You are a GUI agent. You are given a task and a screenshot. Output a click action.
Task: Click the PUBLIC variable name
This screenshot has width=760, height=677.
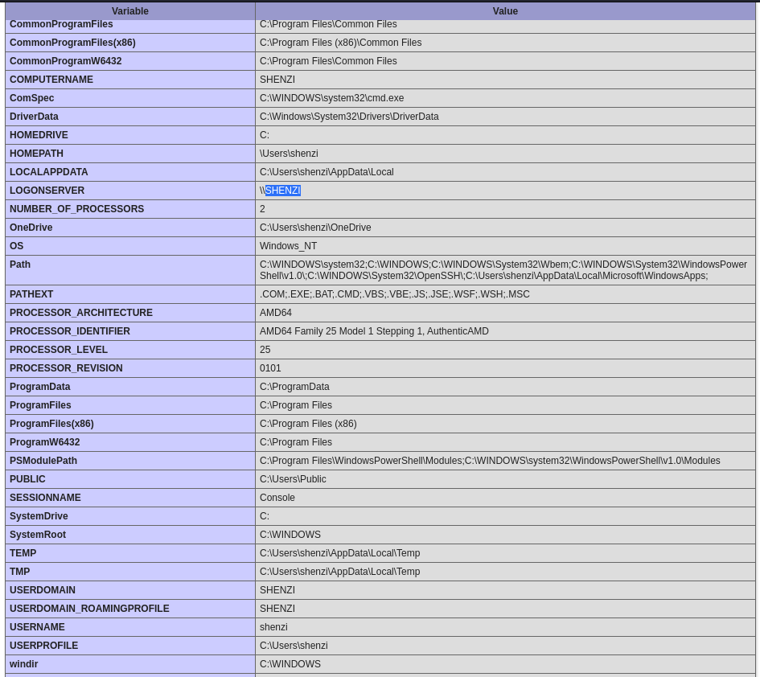27,478
